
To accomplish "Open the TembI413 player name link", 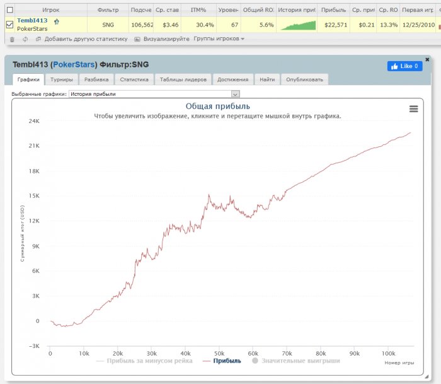I will (32, 20).
